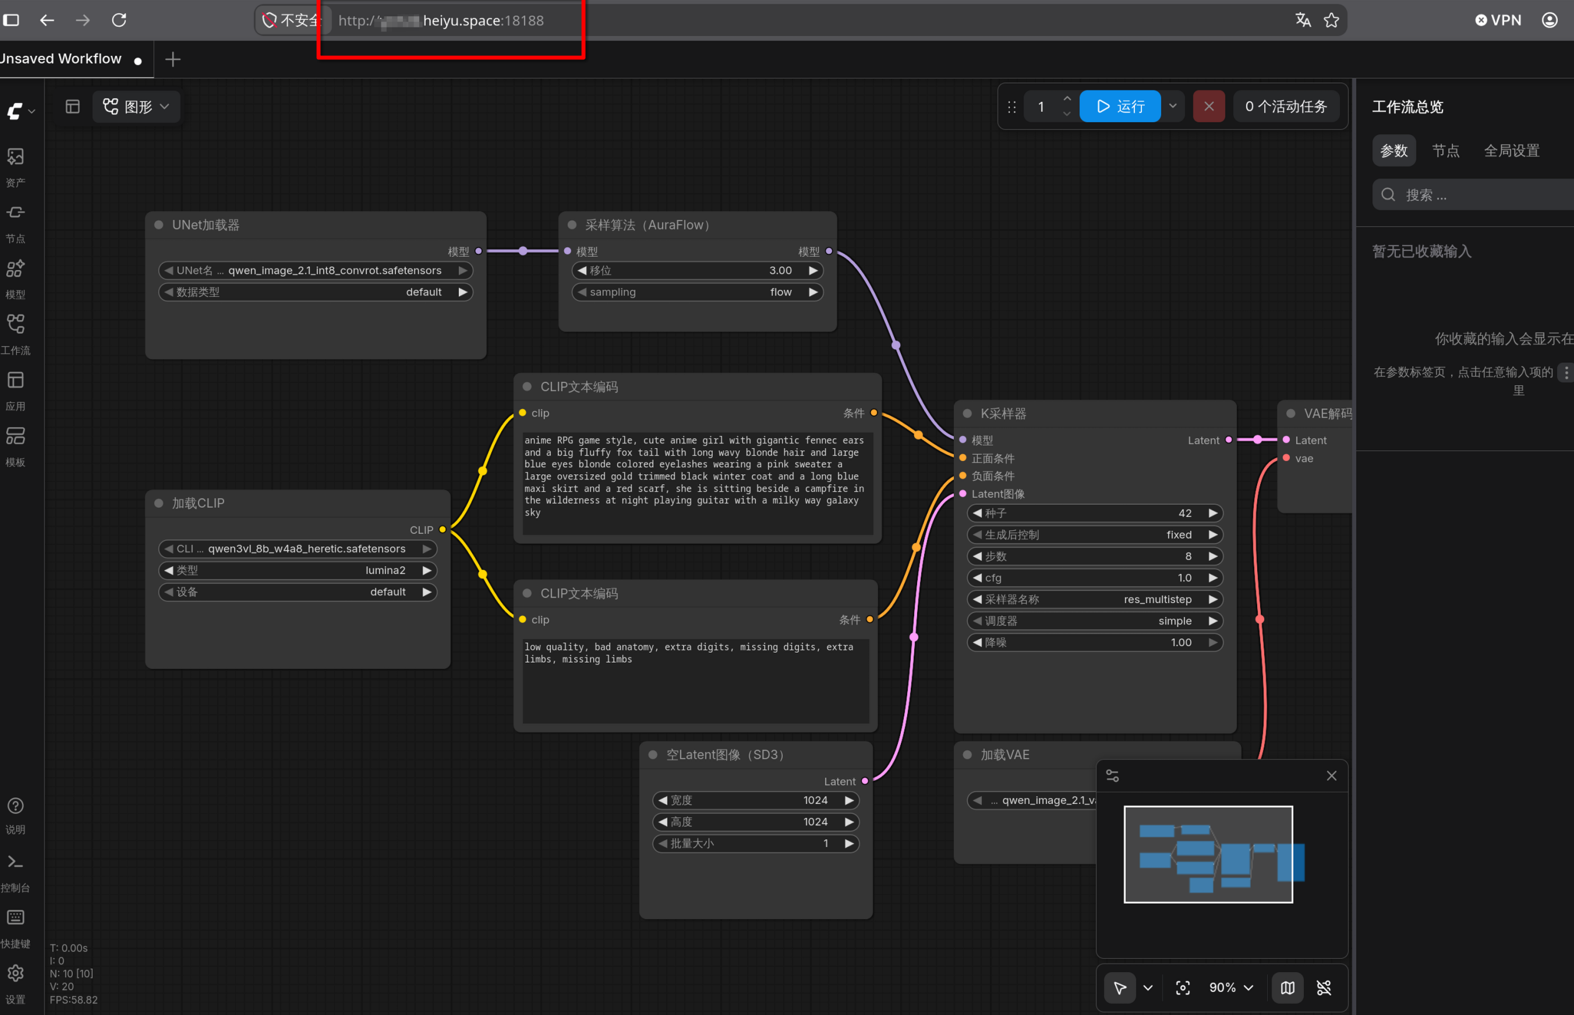The image size is (1574, 1015).
Task: Toggle link visibility icon
Action: tap(1324, 987)
